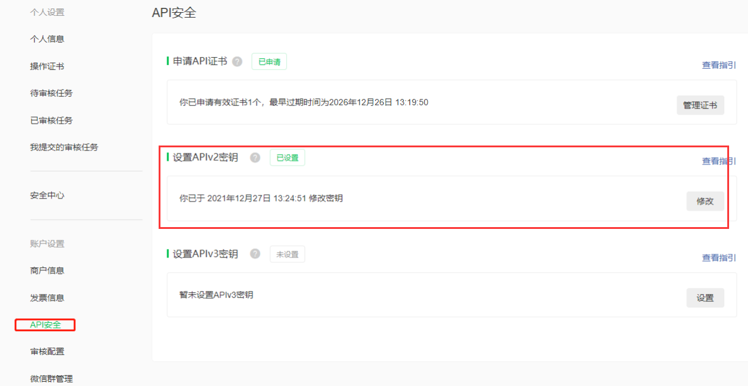Screen dimensions: 748x386
Task: Navigate to 安全中心
Action: click(47, 195)
